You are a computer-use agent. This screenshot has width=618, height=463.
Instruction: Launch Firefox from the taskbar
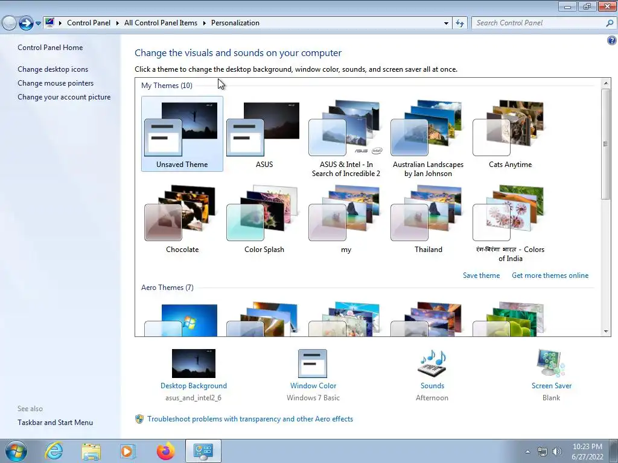click(x=165, y=451)
